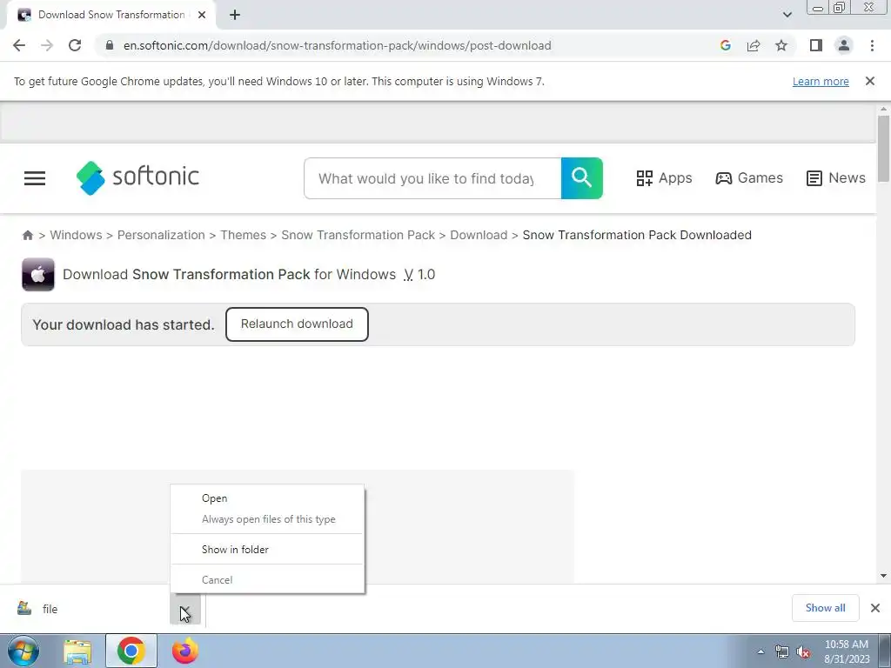Select Show in folder
Image resolution: width=891 pixels, height=668 pixels.
267,550
